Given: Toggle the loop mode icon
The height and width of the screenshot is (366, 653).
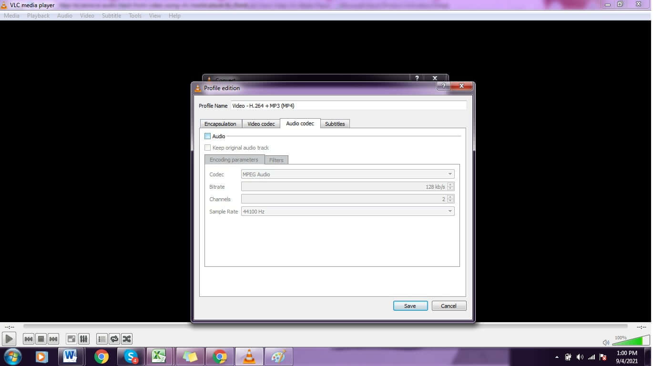Looking at the screenshot, I should (x=114, y=339).
